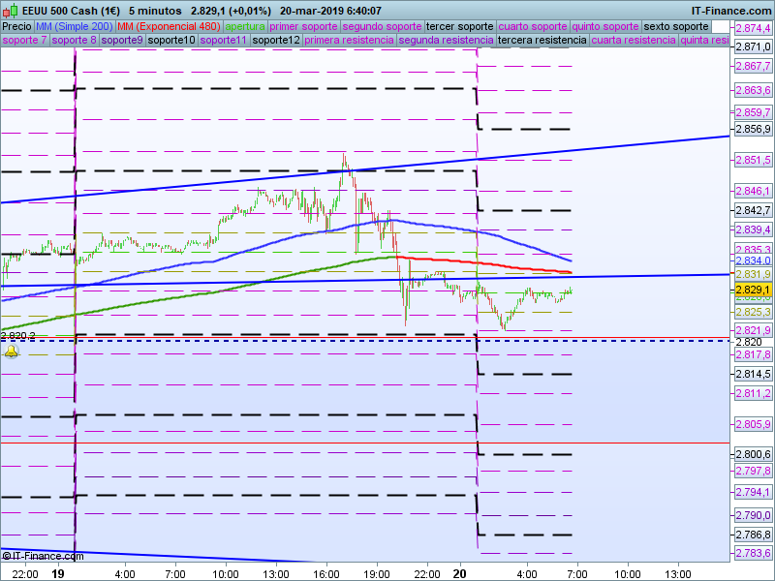Select the primera resistencia label
This screenshot has width=775, height=581.
click(349, 40)
